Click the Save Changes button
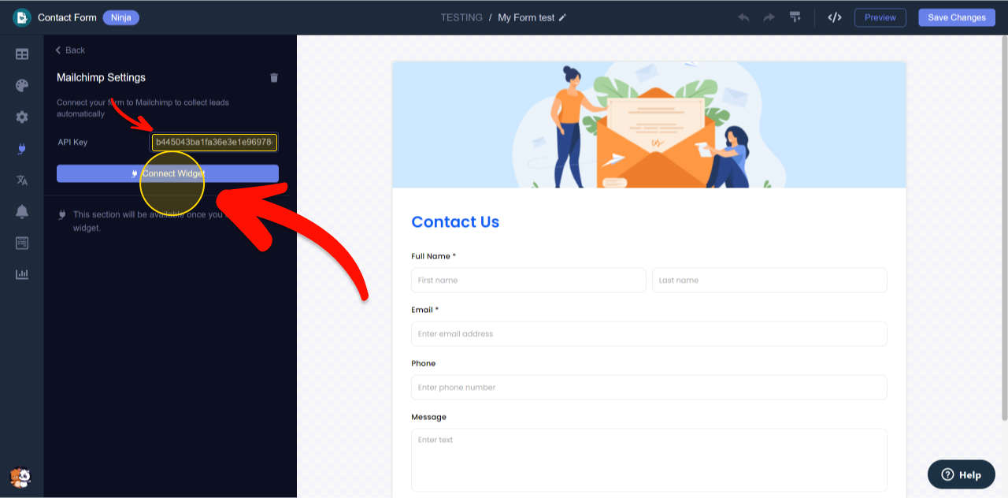1008x498 pixels. click(x=956, y=17)
